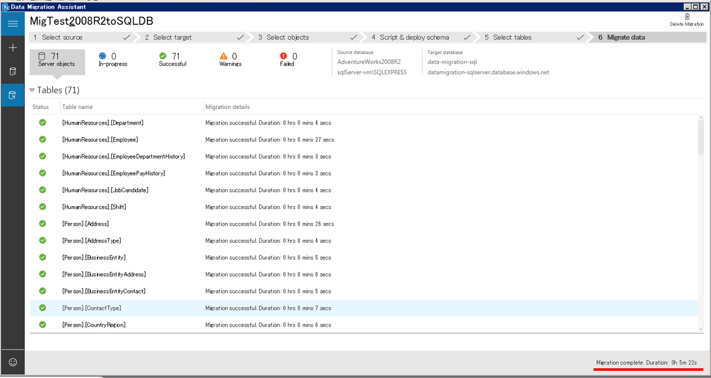Open the assessments database icon in sidebar
The height and width of the screenshot is (378, 711).
[x=13, y=71]
